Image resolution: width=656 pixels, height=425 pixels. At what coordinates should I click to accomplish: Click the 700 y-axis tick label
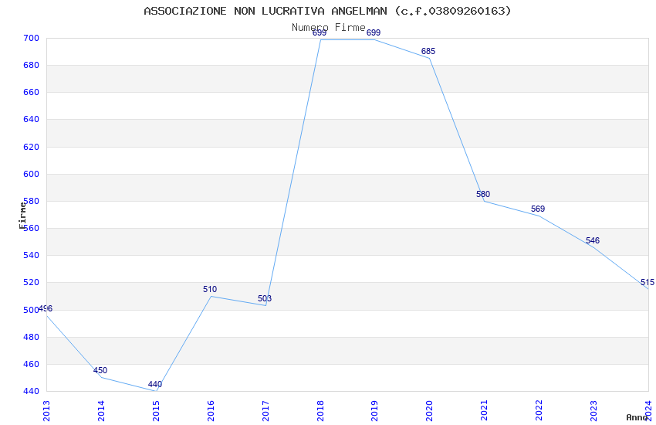32,38
